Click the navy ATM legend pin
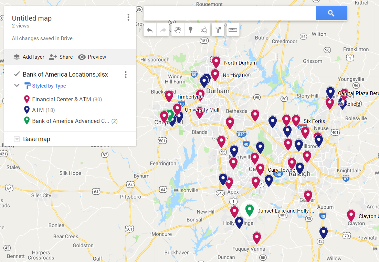 tap(27, 110)
